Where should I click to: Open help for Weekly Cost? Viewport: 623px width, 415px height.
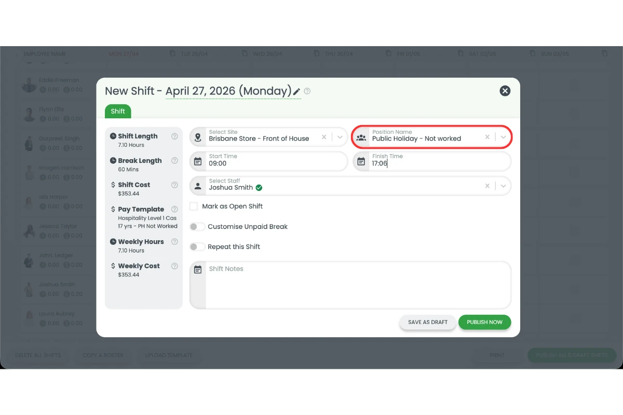pos(174,266)
